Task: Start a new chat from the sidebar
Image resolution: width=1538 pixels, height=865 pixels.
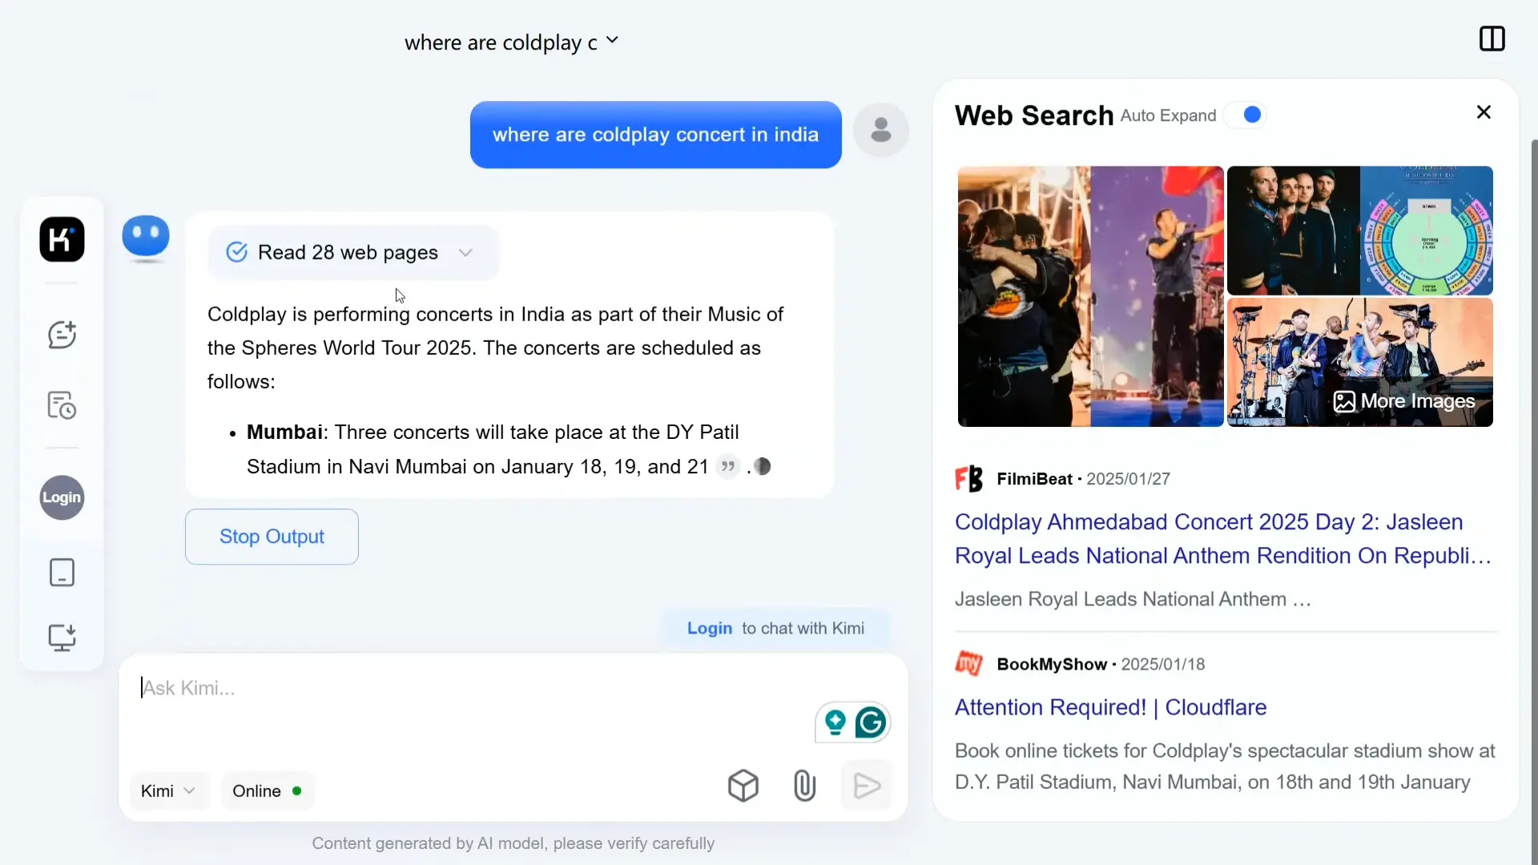Action: tap(62, 335)
